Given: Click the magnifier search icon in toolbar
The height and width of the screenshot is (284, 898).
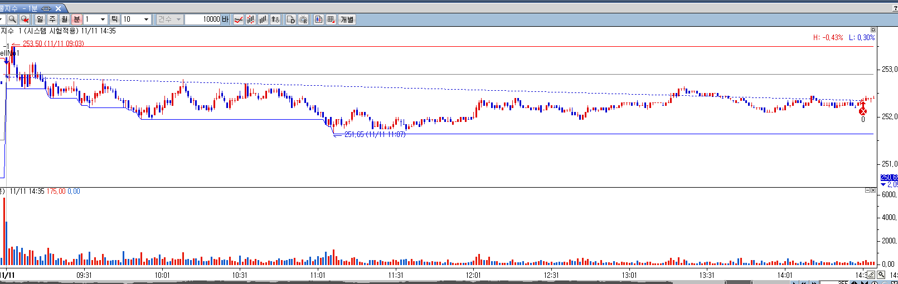Looking at the screenshot, I should 12,19.
